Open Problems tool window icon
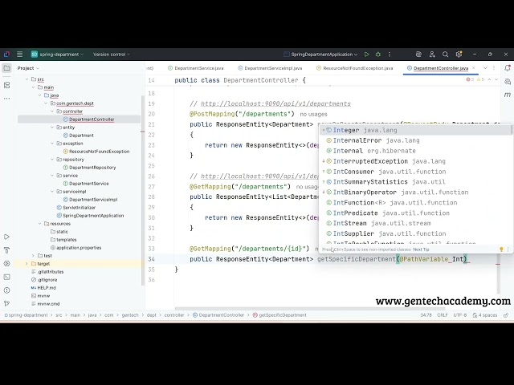514x385 pixels. click(x=6, y=290)
